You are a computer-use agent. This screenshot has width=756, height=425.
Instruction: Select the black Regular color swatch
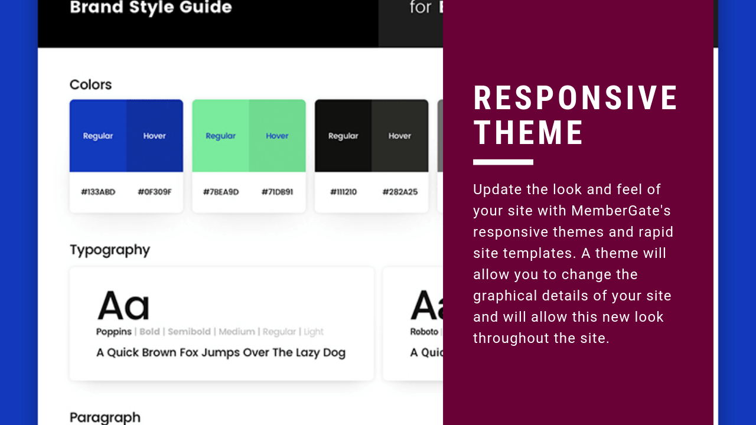click(x=343, y=136)
